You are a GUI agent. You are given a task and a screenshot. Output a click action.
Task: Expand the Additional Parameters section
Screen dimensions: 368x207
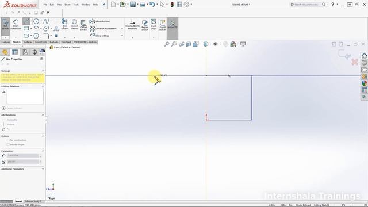(43, 168)
